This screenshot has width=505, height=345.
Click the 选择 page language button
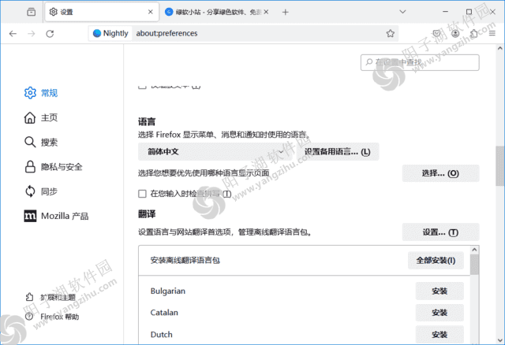click(440, 173)
